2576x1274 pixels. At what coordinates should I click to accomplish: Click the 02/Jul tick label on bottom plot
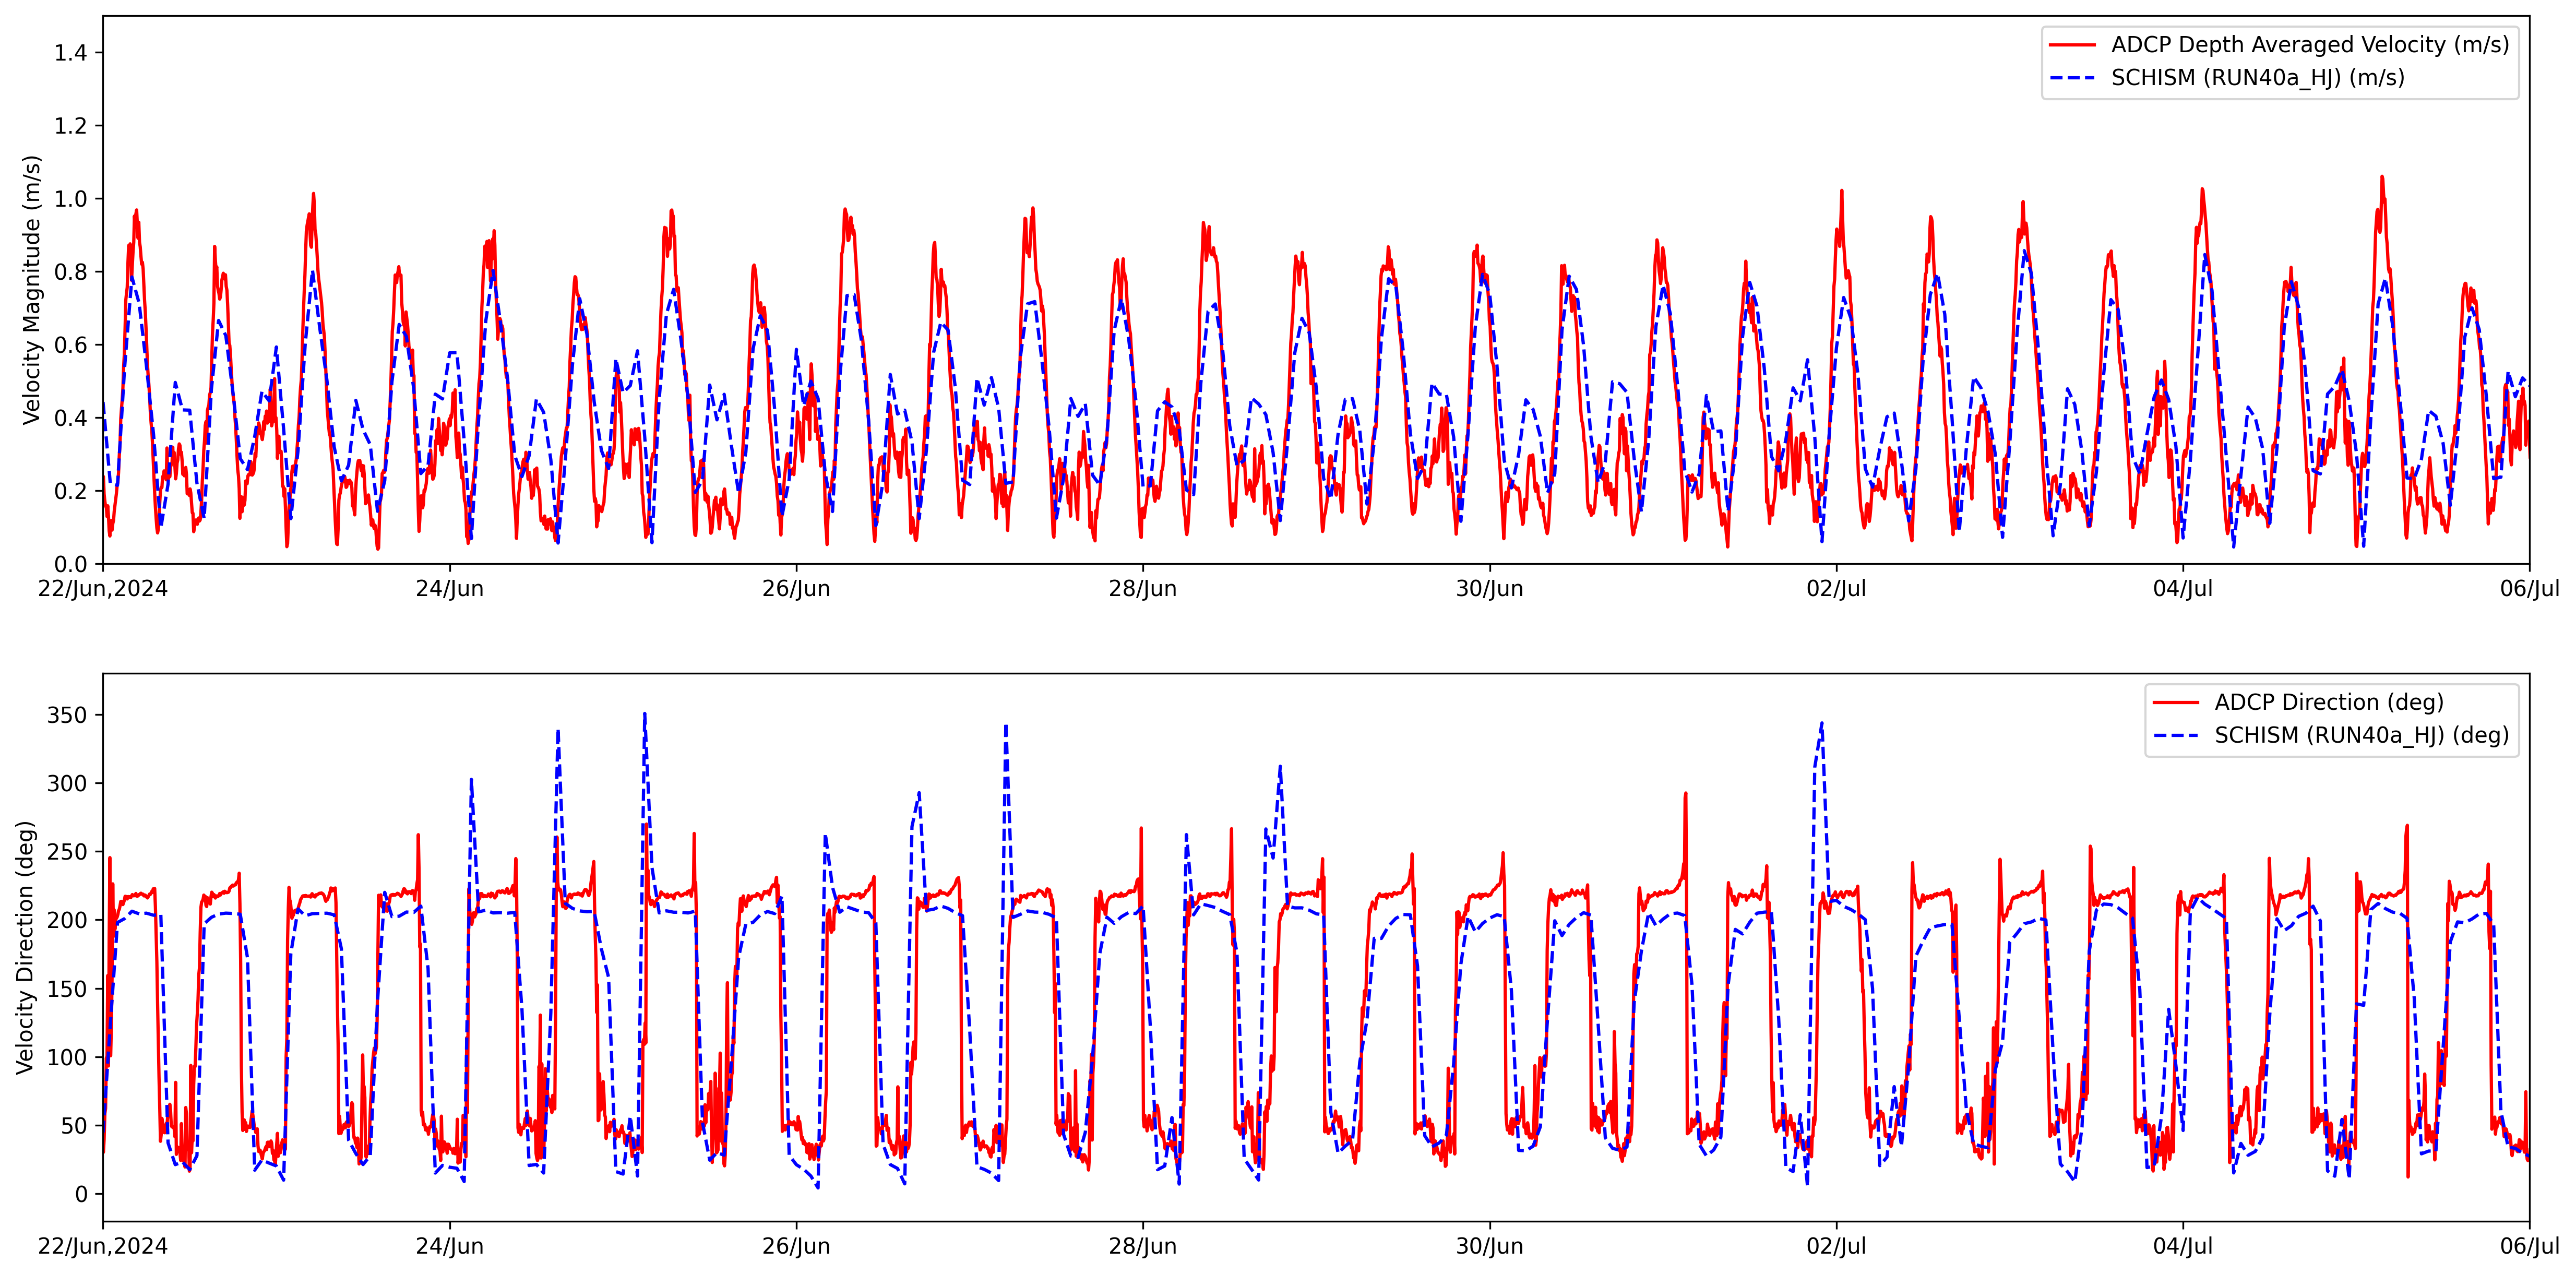(x=1836, y=1247)
